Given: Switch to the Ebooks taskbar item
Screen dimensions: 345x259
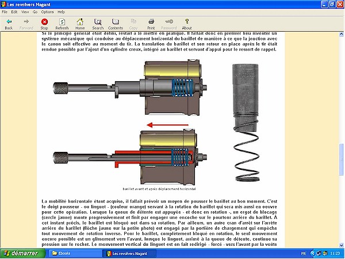Looking at the screenshot, I should 75,253.
